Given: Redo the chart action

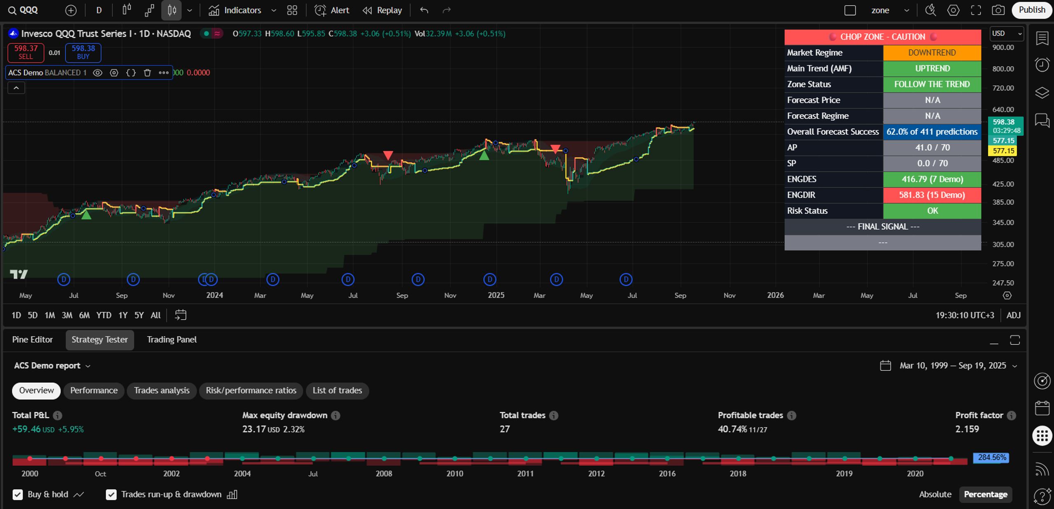Looking at the screenshot, I should click(447, 10).
